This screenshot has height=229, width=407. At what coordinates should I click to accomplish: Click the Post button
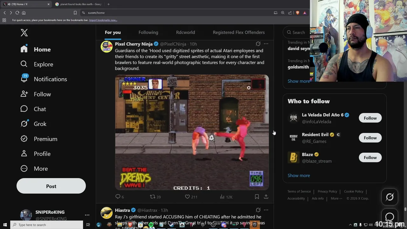coord(51,186)
